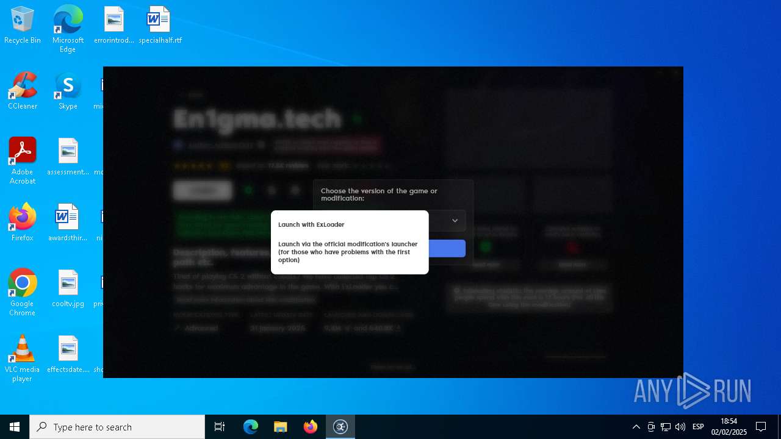781x439 pixels.
Task: Open Skype desktop shortcut
Action: [68, 91]
